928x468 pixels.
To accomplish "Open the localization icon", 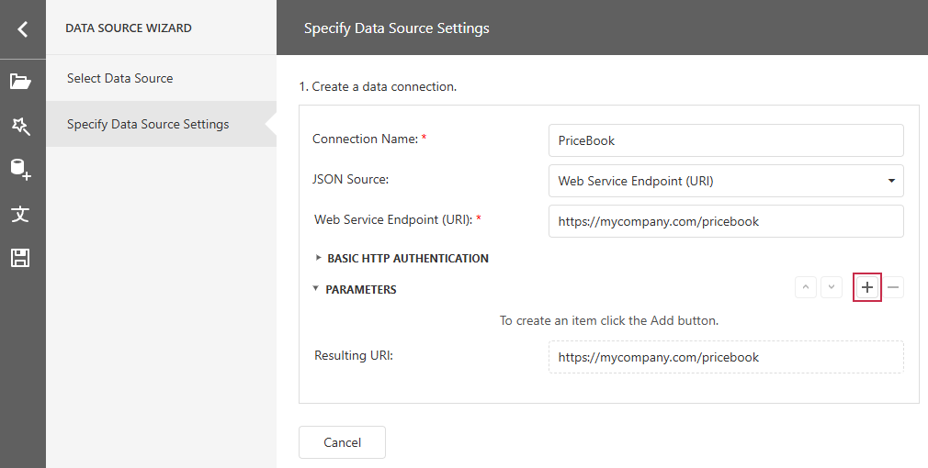I will pyautogui.click(x=20, y=214).
